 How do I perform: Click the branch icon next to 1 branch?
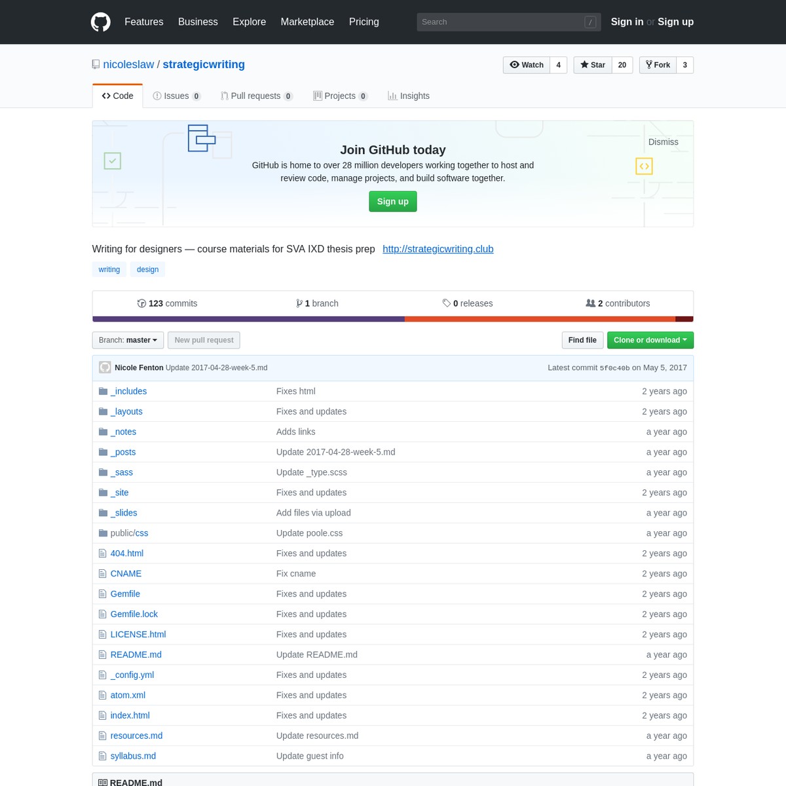[x=299, y=303]
